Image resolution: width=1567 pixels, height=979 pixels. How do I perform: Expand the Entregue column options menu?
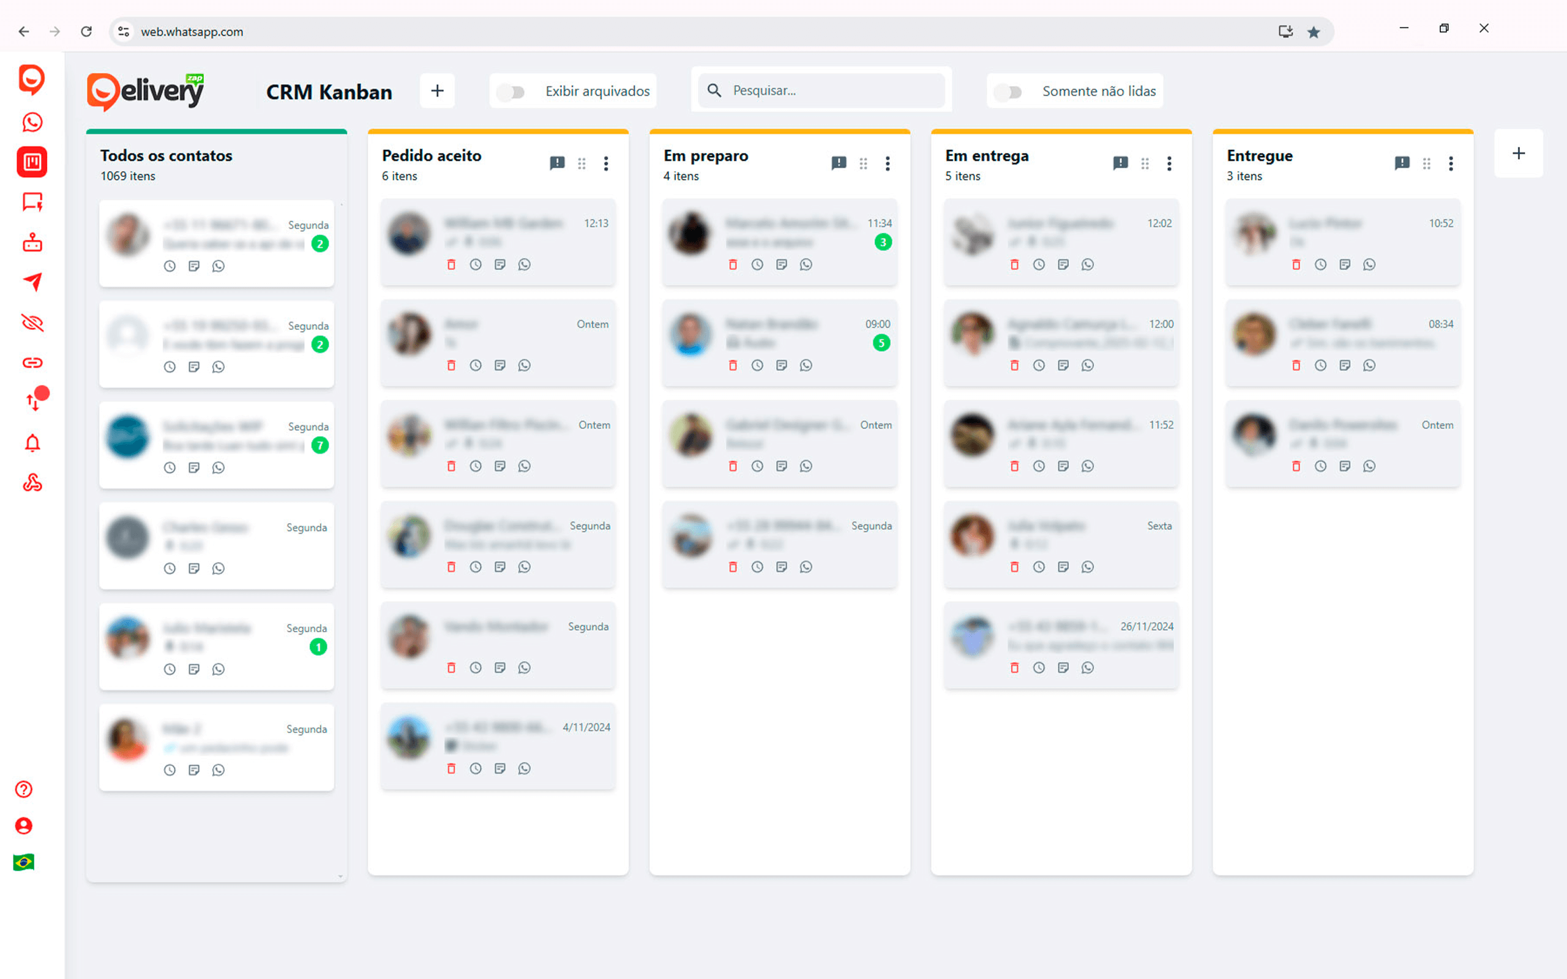[1451, 163]
